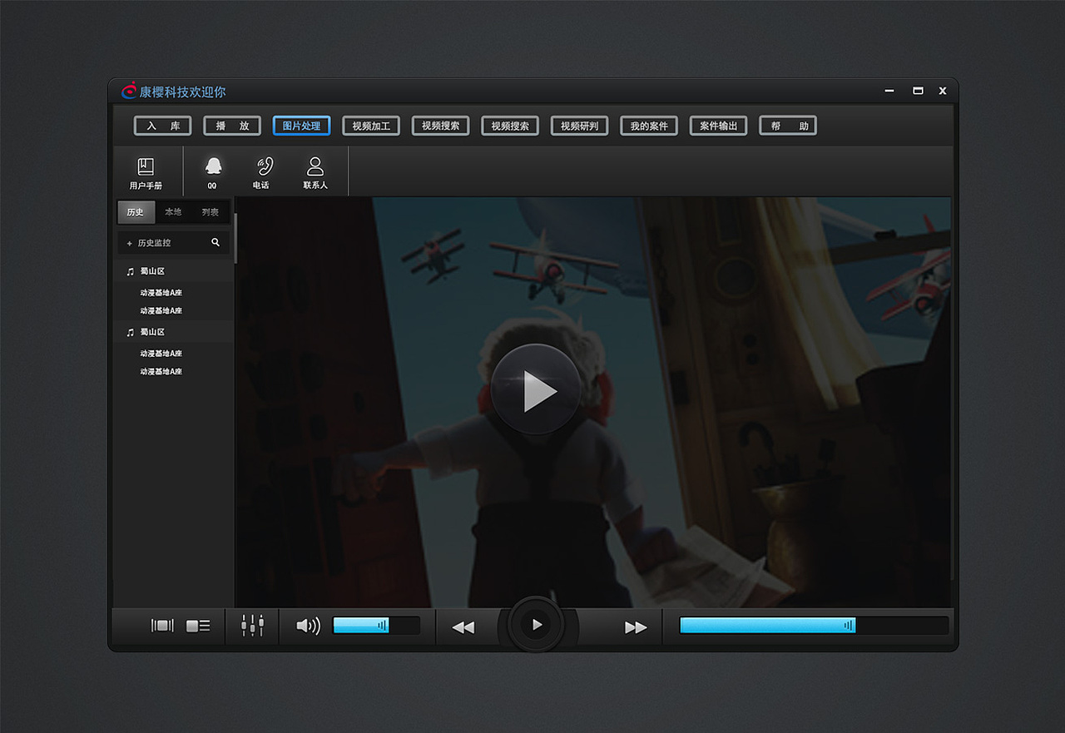Switch to the 历史 tab
Screen dimensions: 1065x733
point(136,212)
